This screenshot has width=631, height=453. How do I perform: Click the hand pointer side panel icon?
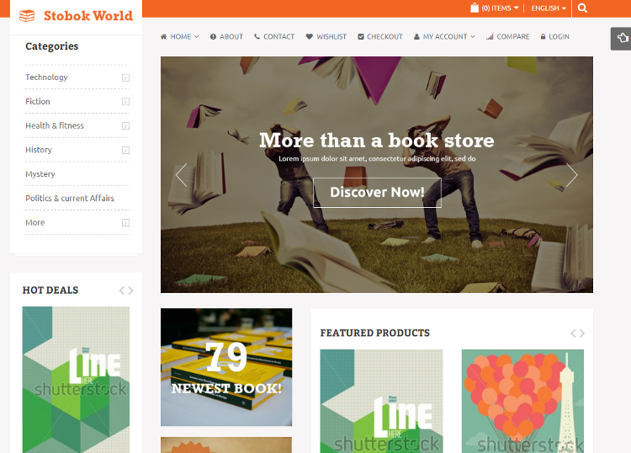pos(623,38)
